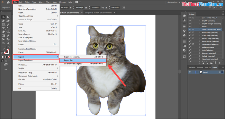Click Delete Selection trash in Actions panel
The height and width of the screenshot is (119, 225).
tap(219, 63)
